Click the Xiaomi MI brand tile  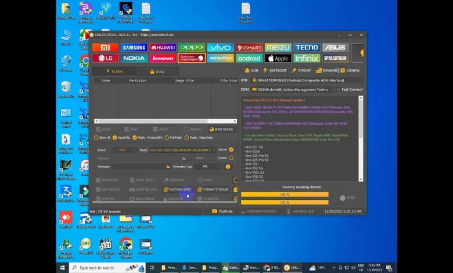click(x=105, y=48)
